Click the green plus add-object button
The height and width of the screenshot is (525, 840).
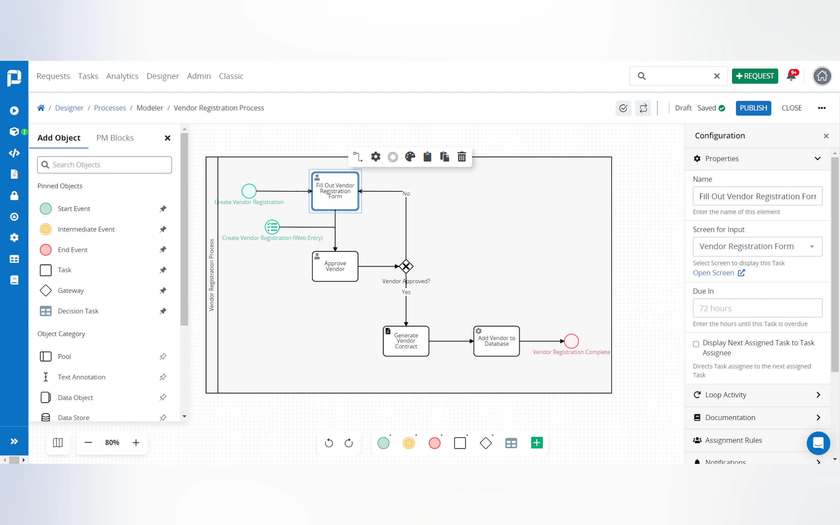click(536, 443)
